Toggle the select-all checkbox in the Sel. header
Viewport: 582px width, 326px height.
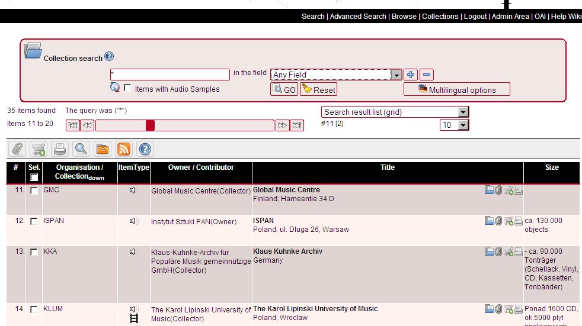click(x=34, y=177)
